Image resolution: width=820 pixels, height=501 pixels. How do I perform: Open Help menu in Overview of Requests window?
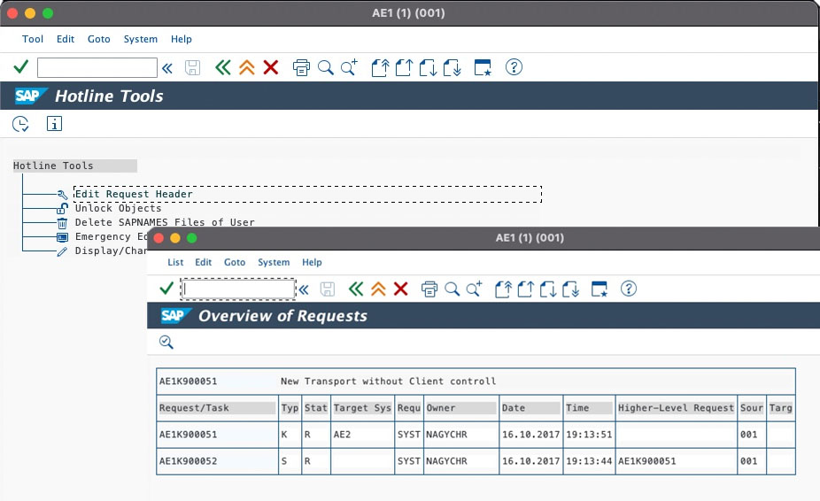(312, 262)
